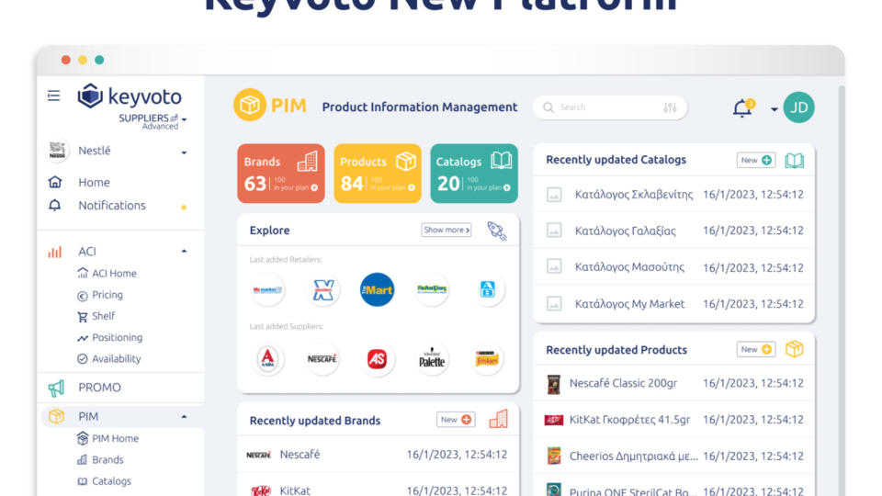Click New in Recently updated Products
Image resolution: width=882 pixels, height=496 pixels.
pyautogui.click(x=756, y=350)
